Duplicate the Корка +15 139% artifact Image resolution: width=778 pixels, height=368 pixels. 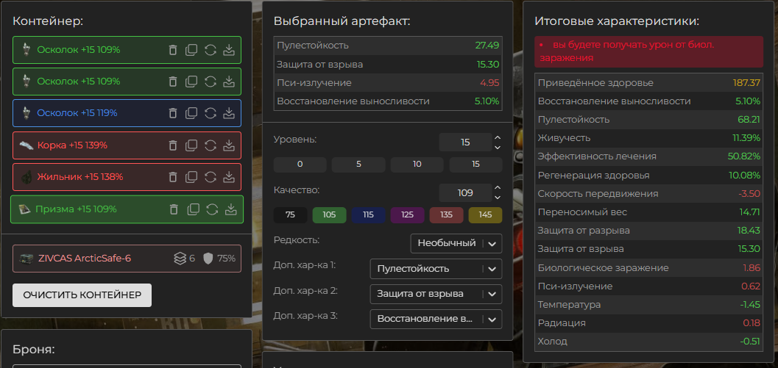point(191,145)
